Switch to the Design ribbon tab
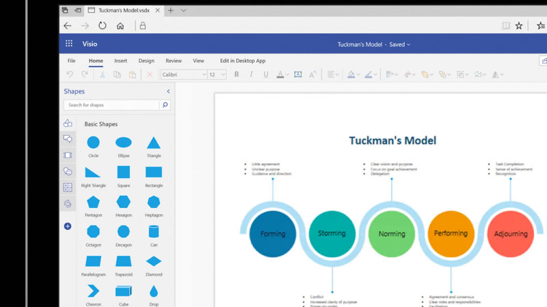547x307 pixels. (146, 61)
